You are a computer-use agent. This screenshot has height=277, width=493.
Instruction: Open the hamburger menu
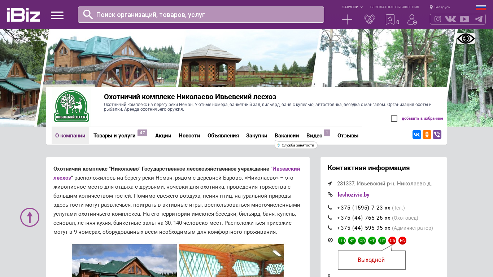pos(57,15)
